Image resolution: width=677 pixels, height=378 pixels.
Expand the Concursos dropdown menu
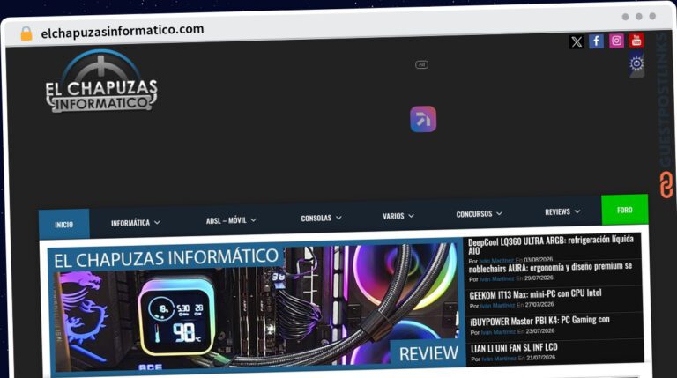479,213
